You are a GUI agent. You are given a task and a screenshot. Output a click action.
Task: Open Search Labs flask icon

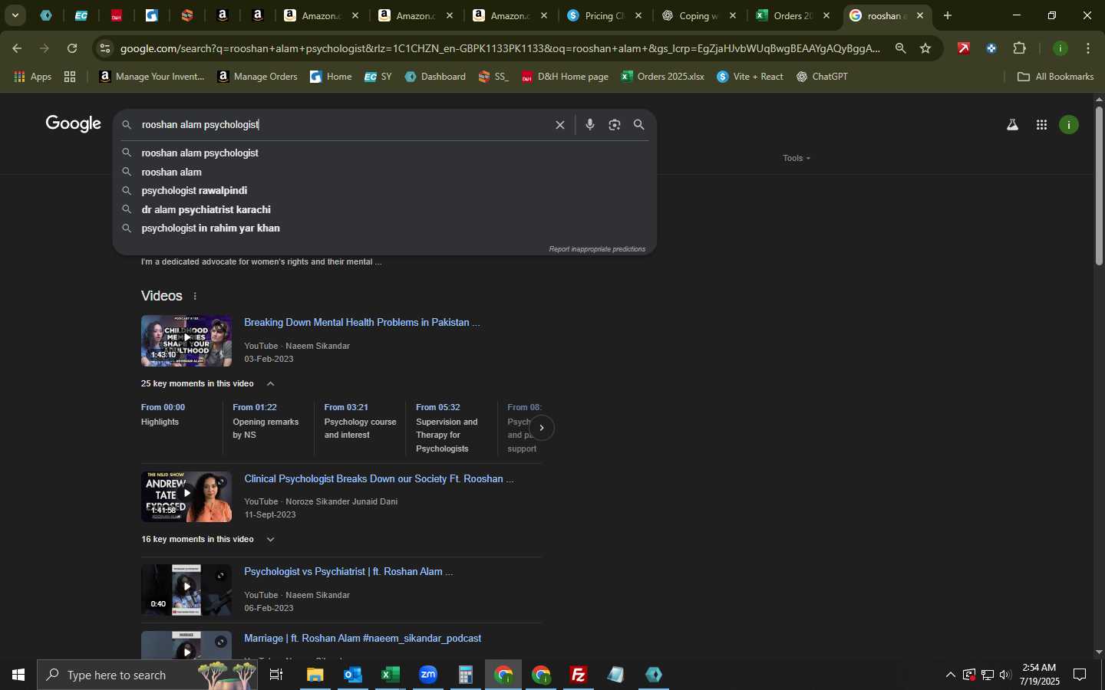[1012, 125]
